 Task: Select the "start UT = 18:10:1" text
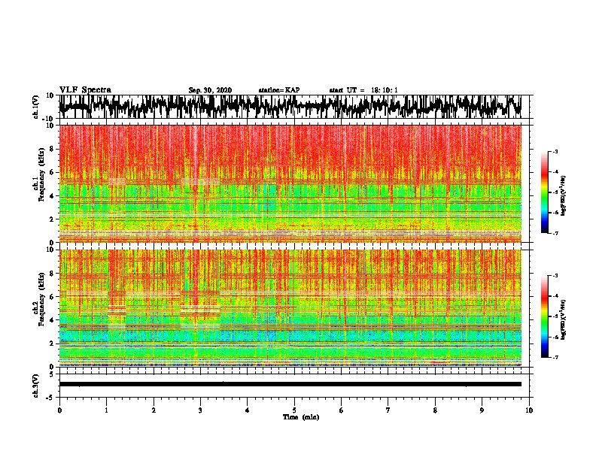(x=363, y=90)
